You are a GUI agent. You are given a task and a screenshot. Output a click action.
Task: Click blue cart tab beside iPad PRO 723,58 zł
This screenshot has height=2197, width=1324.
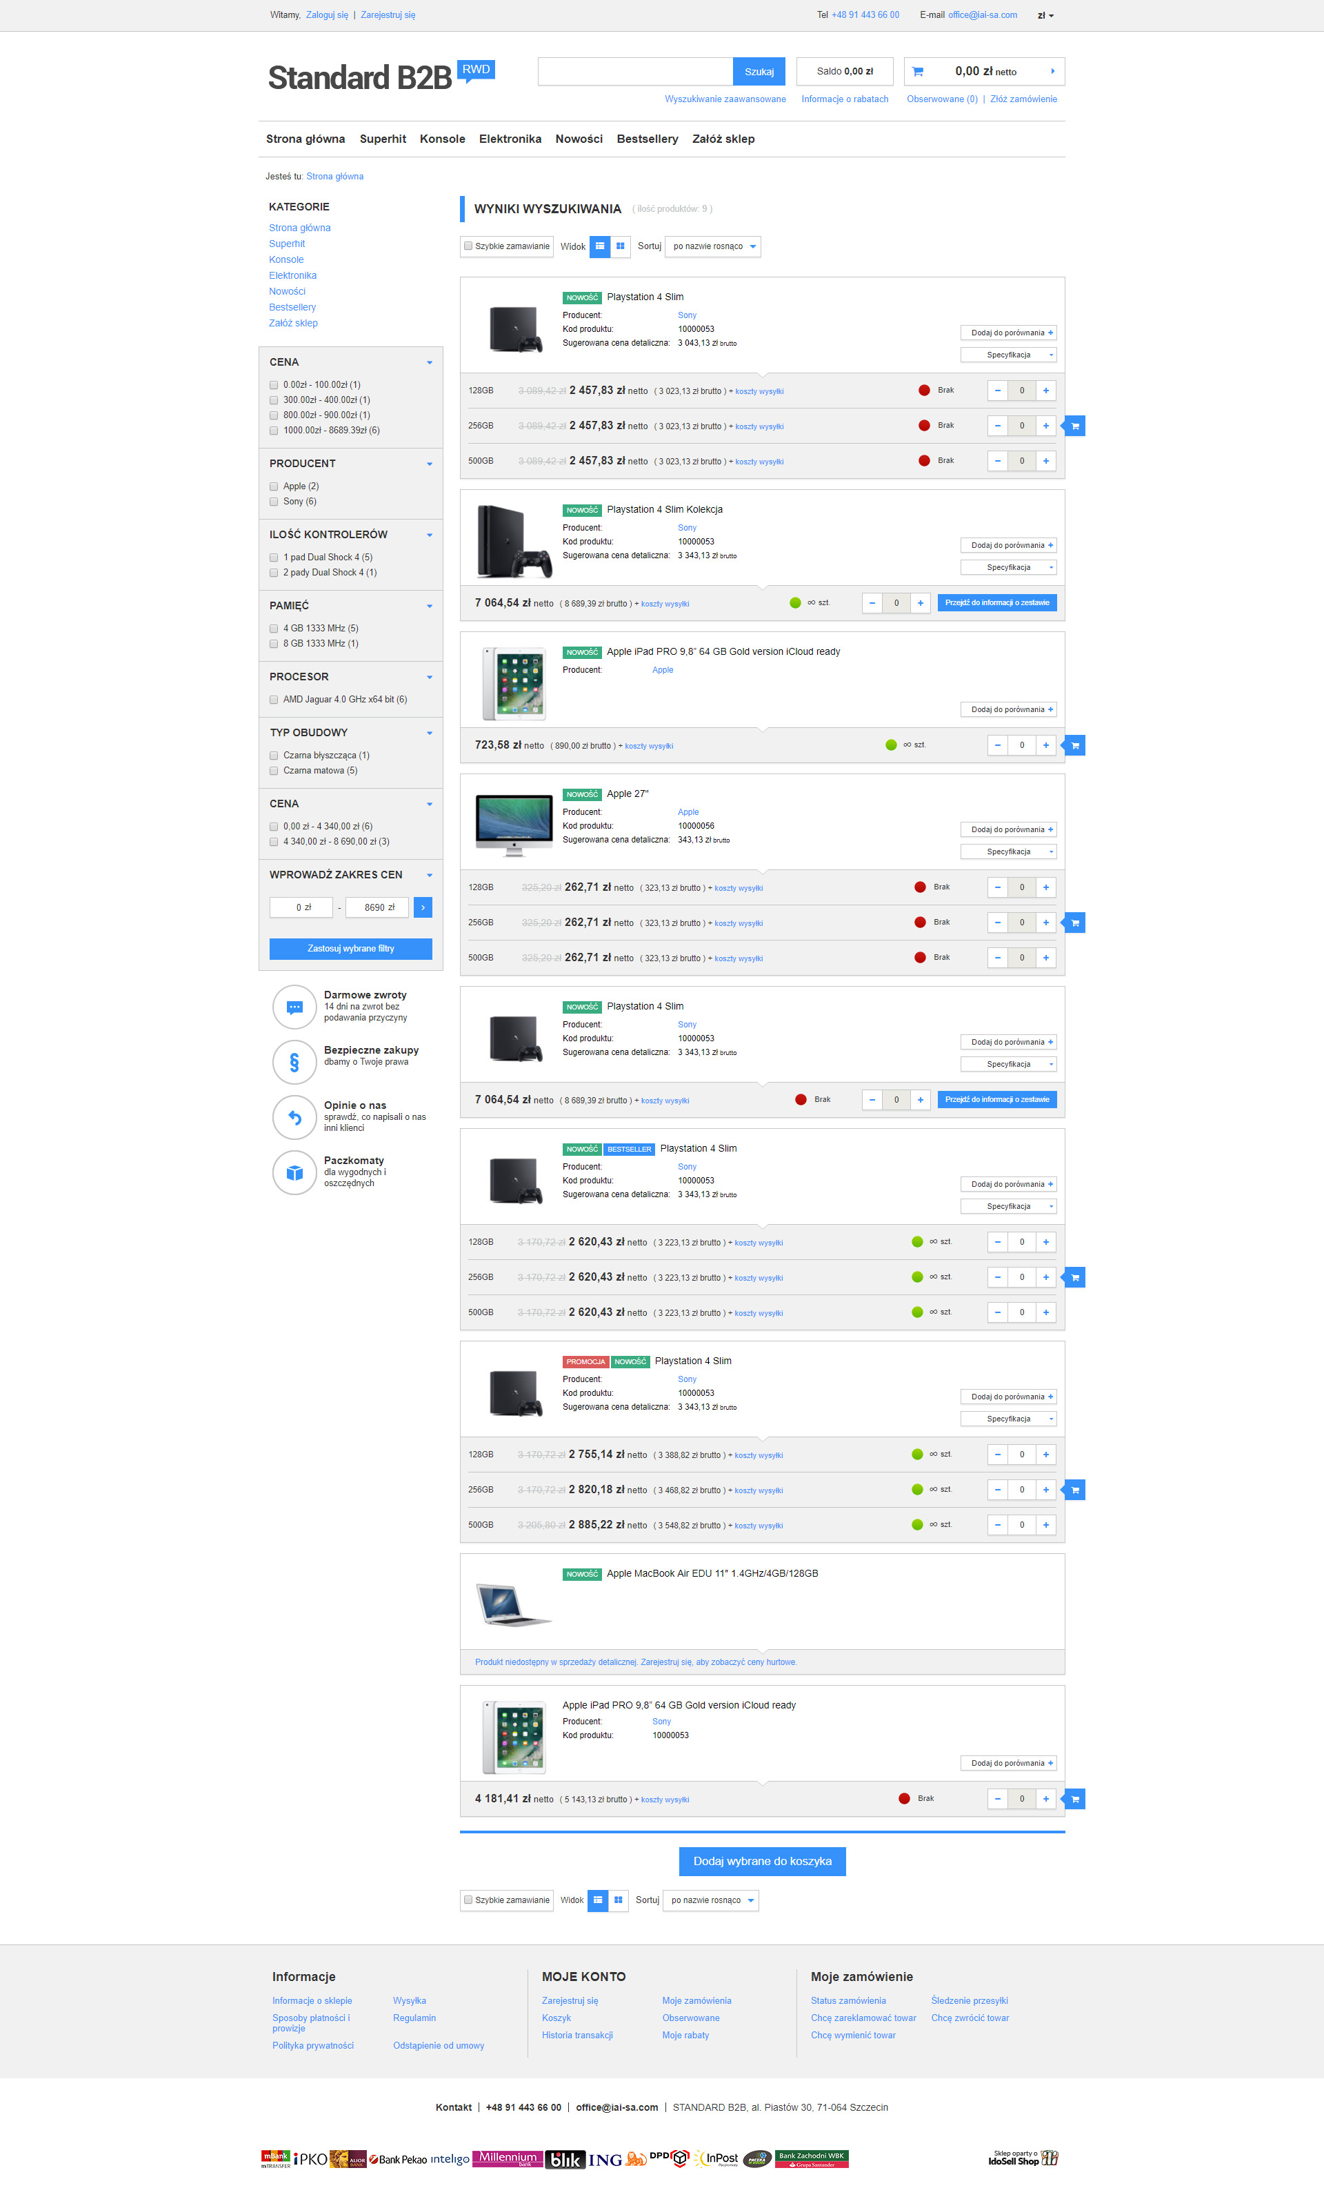pyautogui.click(x=1074, y=745)
